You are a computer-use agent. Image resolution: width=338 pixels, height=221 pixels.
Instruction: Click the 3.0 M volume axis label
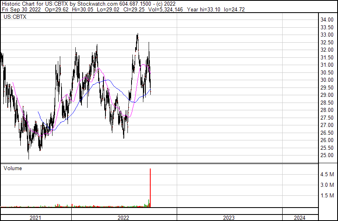click(327, 185)
